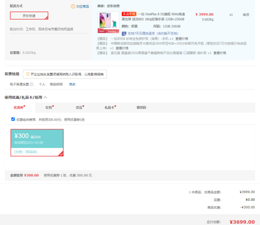The width and height of the screenshot is (260, 225).
Task: View price of 一加手机8 保护壳 gift
Action: click(182, 39)
